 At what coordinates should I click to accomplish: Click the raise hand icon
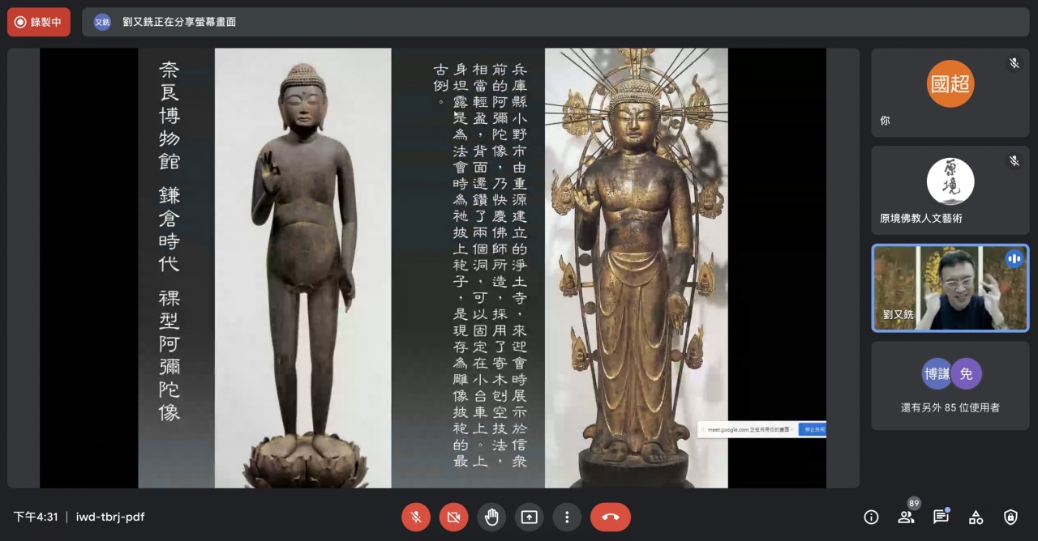coord(491,517)
